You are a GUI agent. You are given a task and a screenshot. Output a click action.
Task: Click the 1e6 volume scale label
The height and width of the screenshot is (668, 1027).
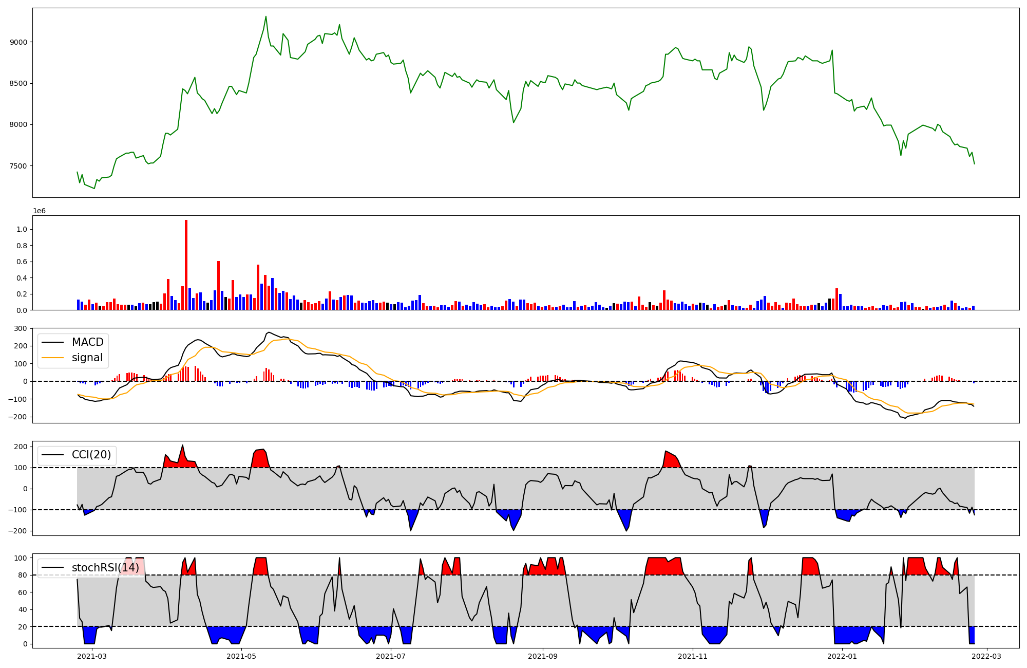click(40, 211)
